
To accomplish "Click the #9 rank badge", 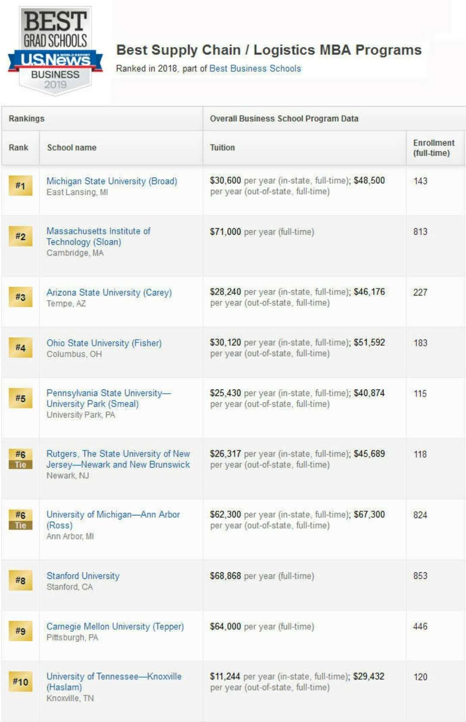I will pyautogui.click(x=20, y=631).
